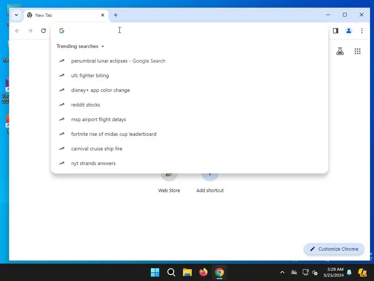The width and height of the screenshot is (374, 281).
Task: Click the Google logo in the address bar
Action: 62,31
